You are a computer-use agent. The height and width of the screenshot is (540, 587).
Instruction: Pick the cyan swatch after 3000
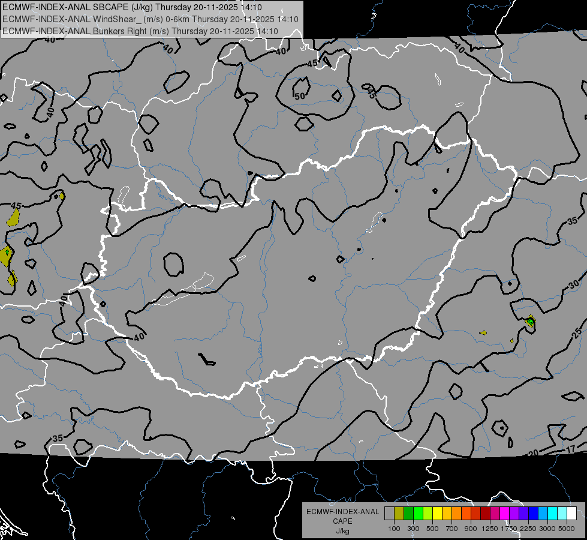(553, 514)
